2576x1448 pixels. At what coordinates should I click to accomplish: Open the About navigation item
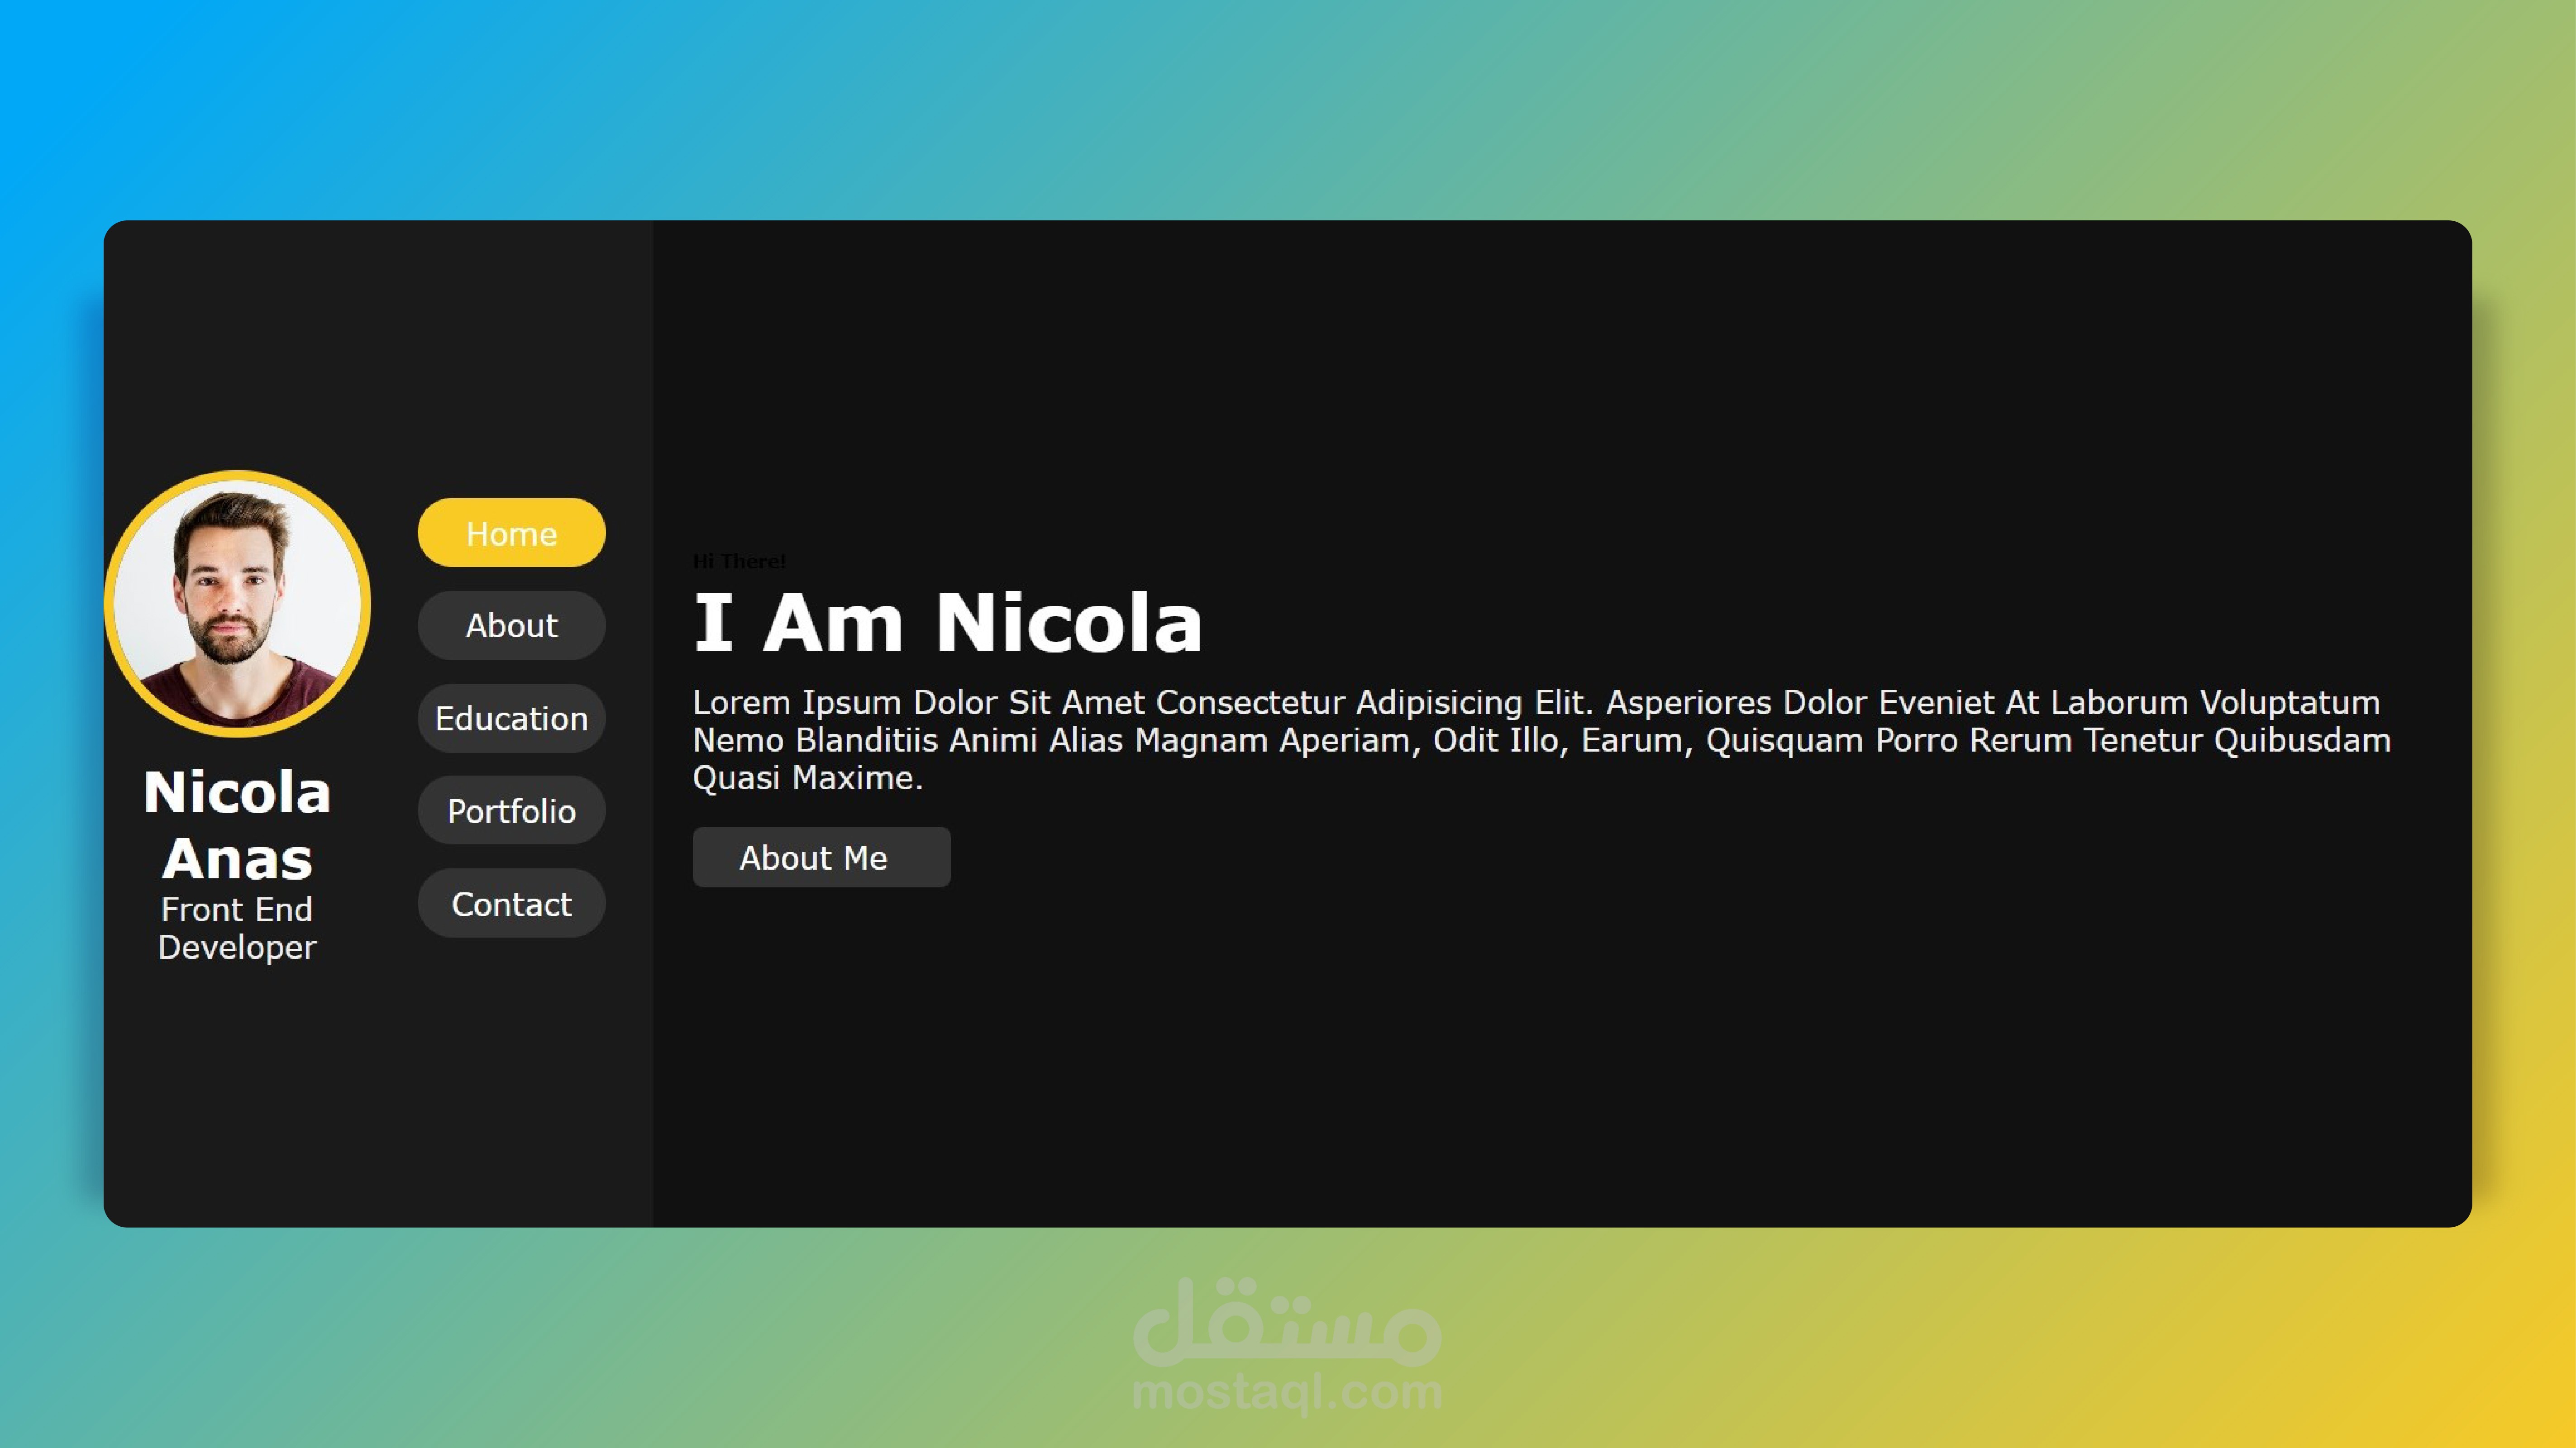511,626
